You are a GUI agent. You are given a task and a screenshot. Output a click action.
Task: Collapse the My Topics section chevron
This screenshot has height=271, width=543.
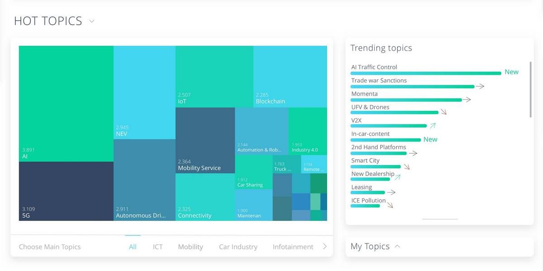click(397, 246)
